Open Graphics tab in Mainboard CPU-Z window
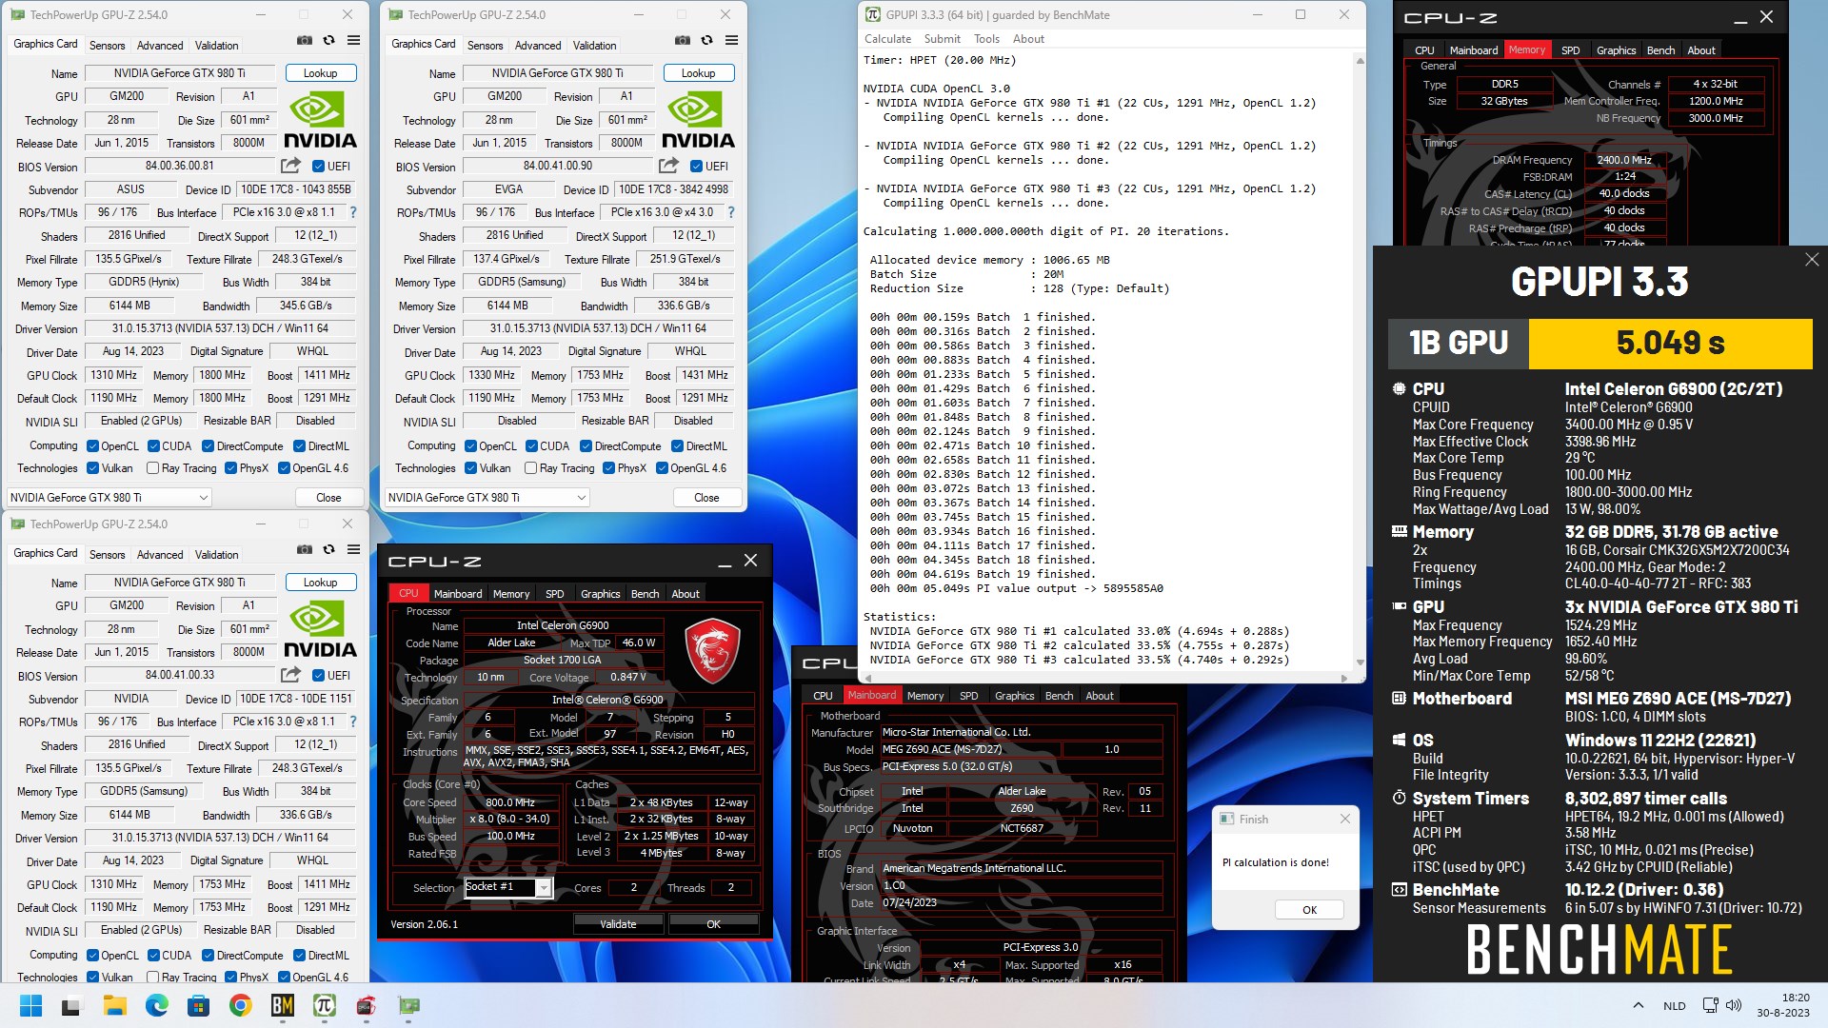Viewport: 1828px width, 1028px height. [x=1014, y=696]
